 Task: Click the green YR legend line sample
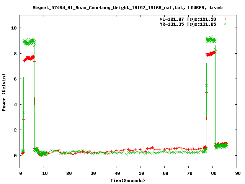pos(225,24)
